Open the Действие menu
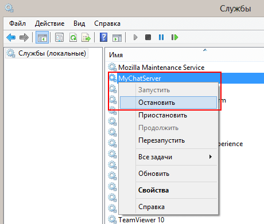Image resolution: width=264 pixels, height=224 pixels. (49, 23)
